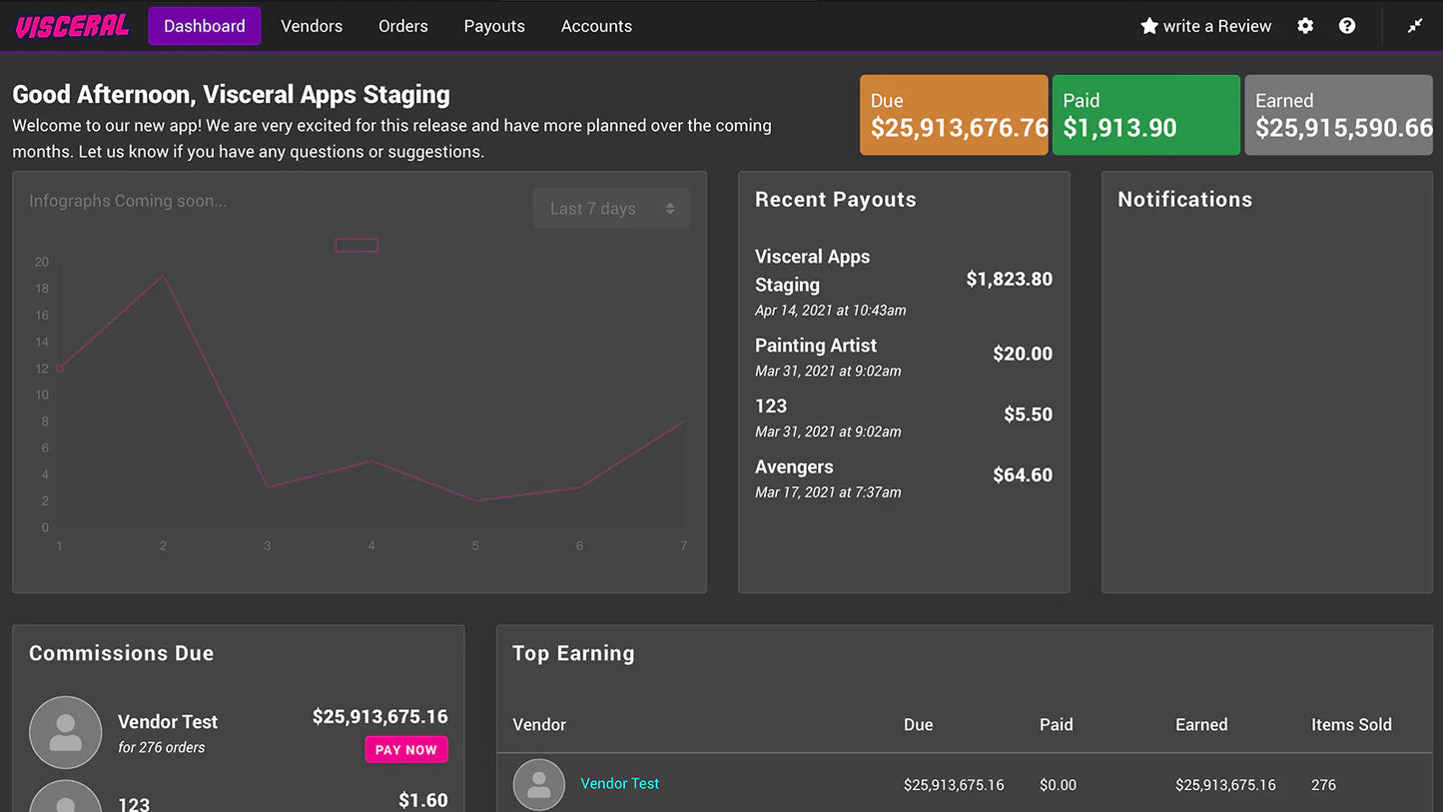Switch to the Vendors tab
Image resolution: width=1443 pixels, height=812 pixels.
[x=311, y=26]
